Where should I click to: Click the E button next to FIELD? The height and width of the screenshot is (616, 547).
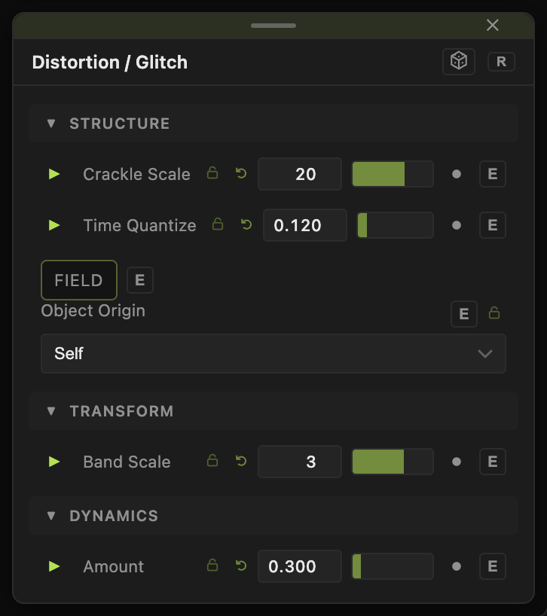[140, 280]
